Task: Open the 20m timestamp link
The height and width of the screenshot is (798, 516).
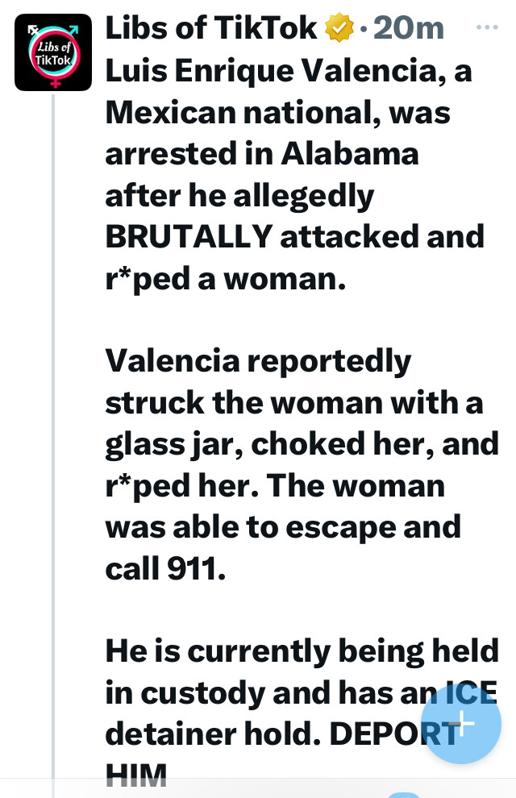Action: click(x=409, y=28)
